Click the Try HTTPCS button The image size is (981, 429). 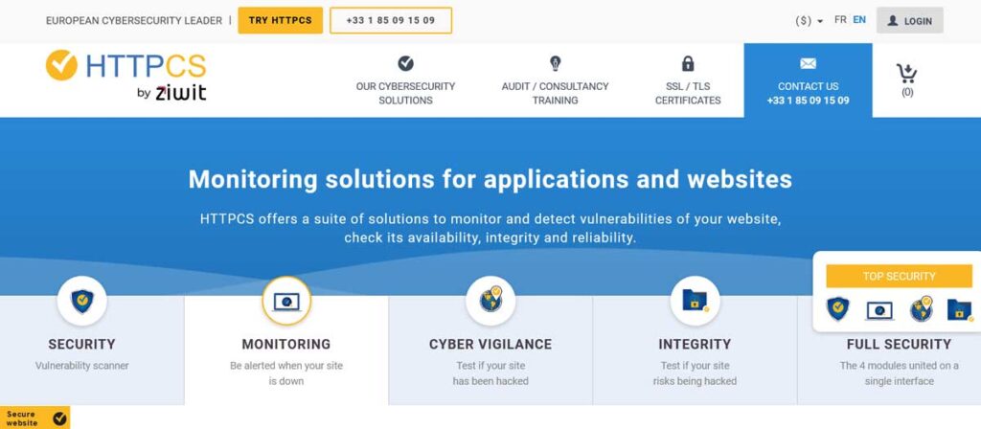click(281, 21)
